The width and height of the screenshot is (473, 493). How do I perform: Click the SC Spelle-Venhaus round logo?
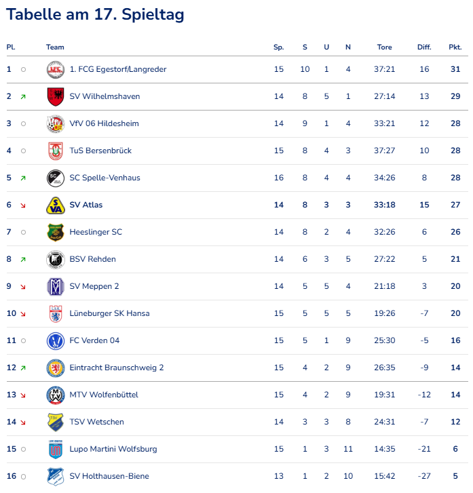point(55,178)
